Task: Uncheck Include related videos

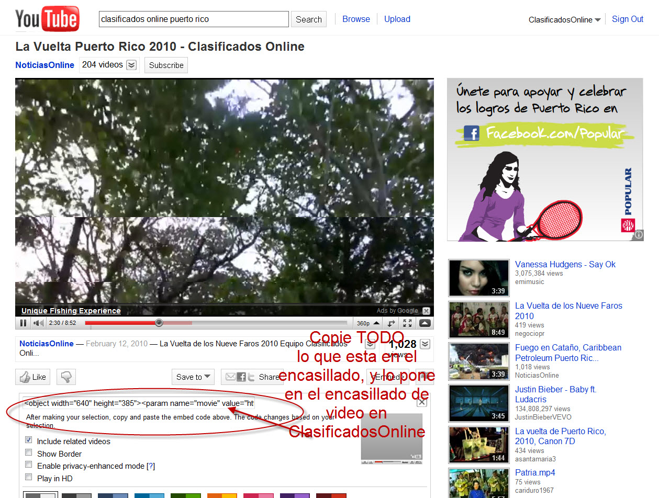Action: click(x=29, y=440)
